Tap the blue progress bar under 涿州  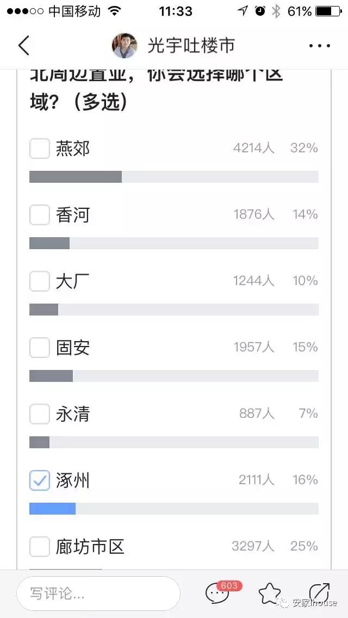(x=53, y=509)
